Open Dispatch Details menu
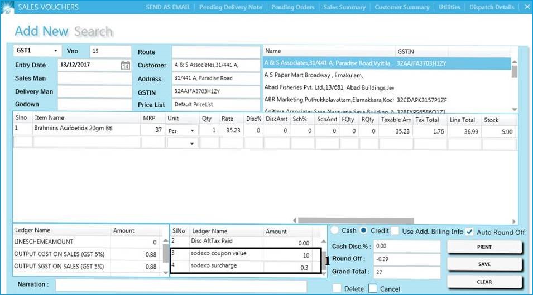 [492, 7]
